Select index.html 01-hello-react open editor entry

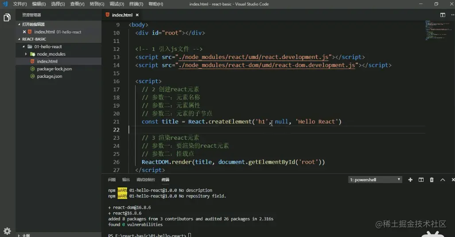58,32
